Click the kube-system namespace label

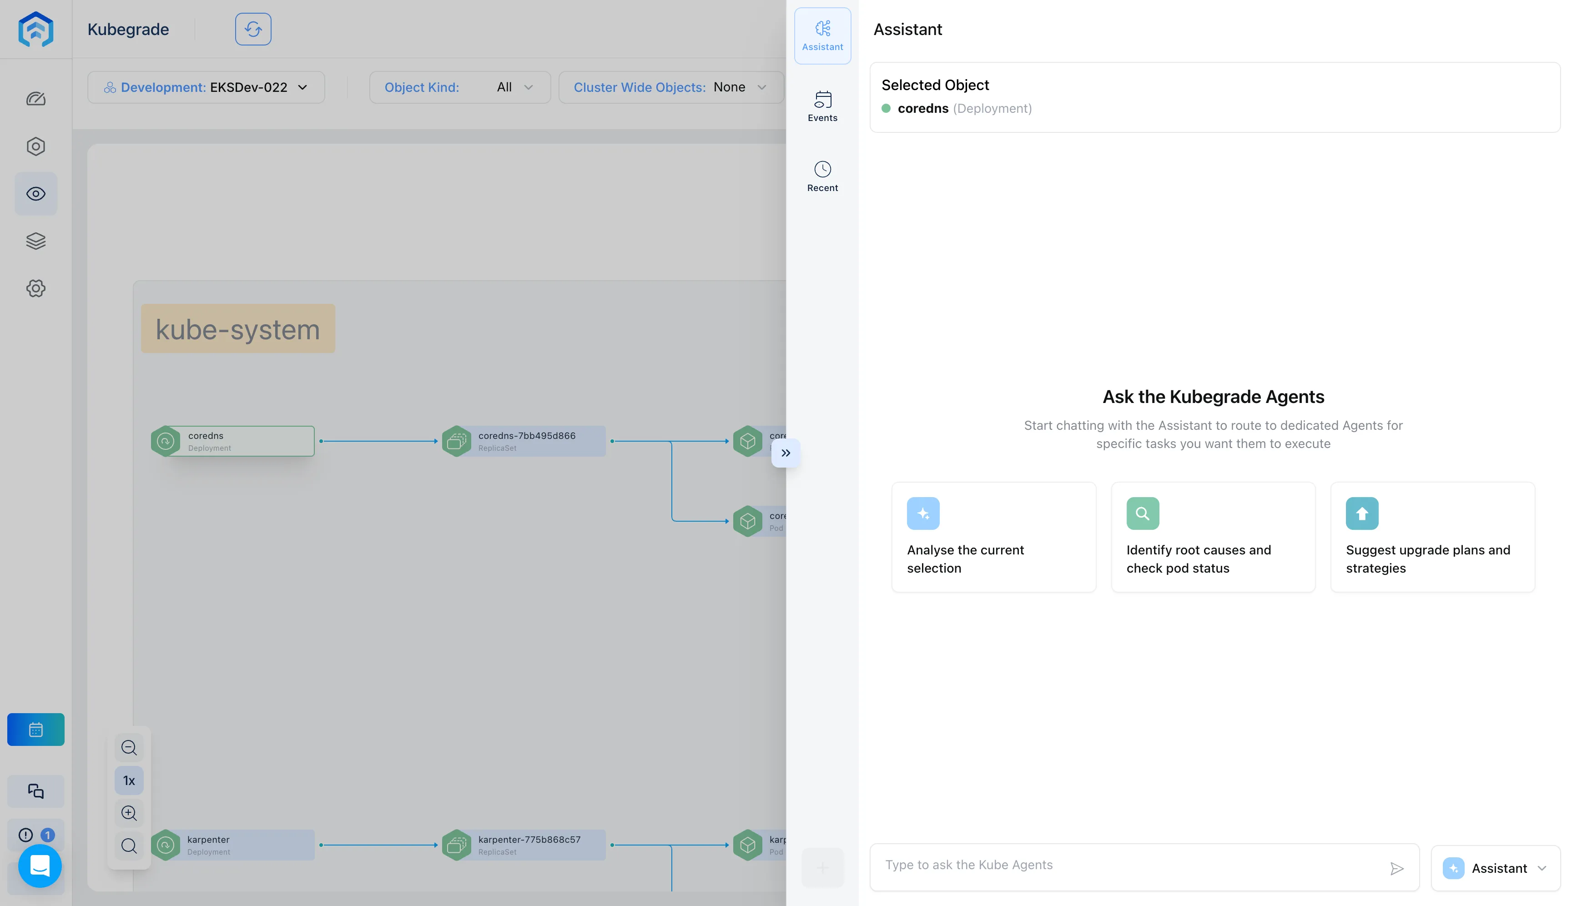[238, 328]
